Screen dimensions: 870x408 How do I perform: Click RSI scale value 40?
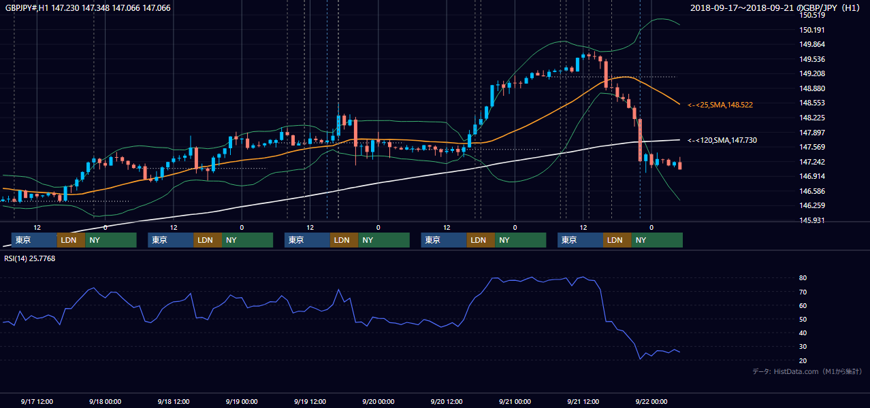803,333
